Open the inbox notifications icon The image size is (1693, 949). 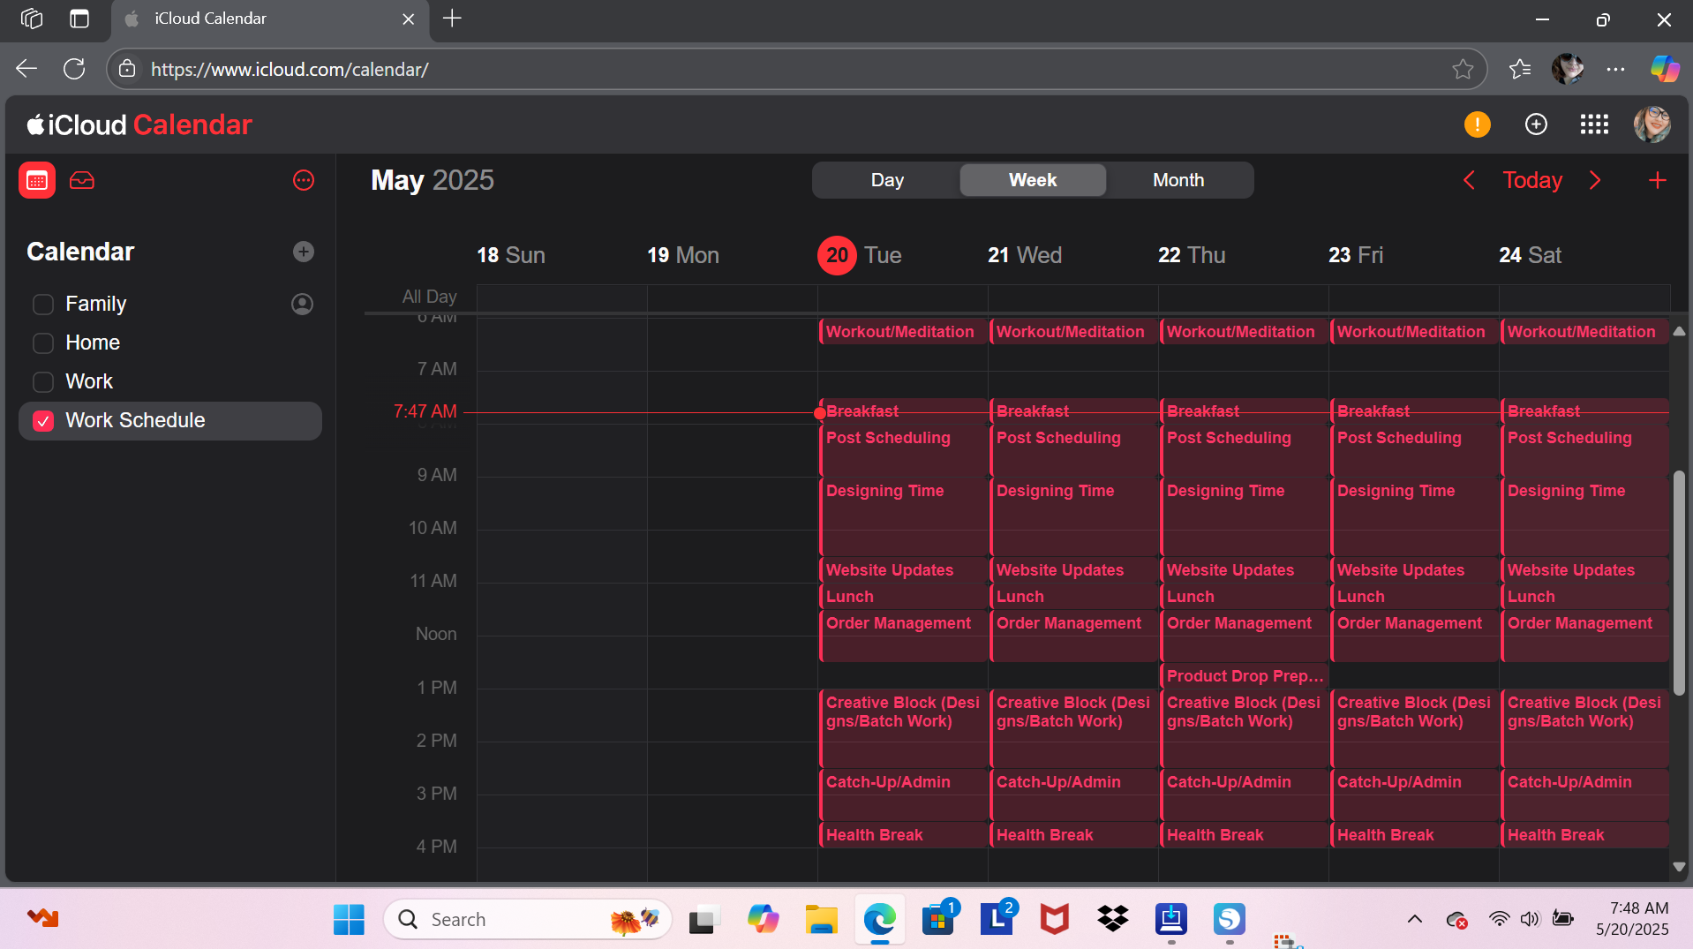pos(82,181)
